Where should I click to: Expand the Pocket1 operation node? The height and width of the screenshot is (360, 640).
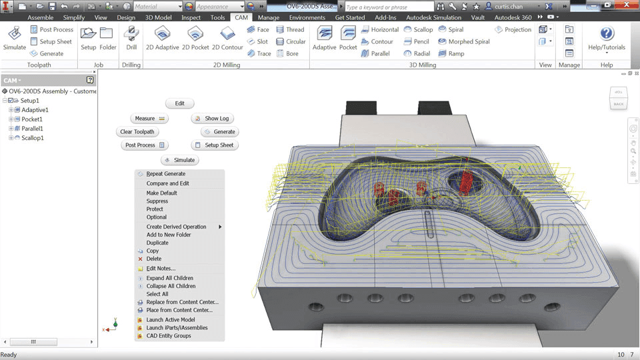(11, 119)
